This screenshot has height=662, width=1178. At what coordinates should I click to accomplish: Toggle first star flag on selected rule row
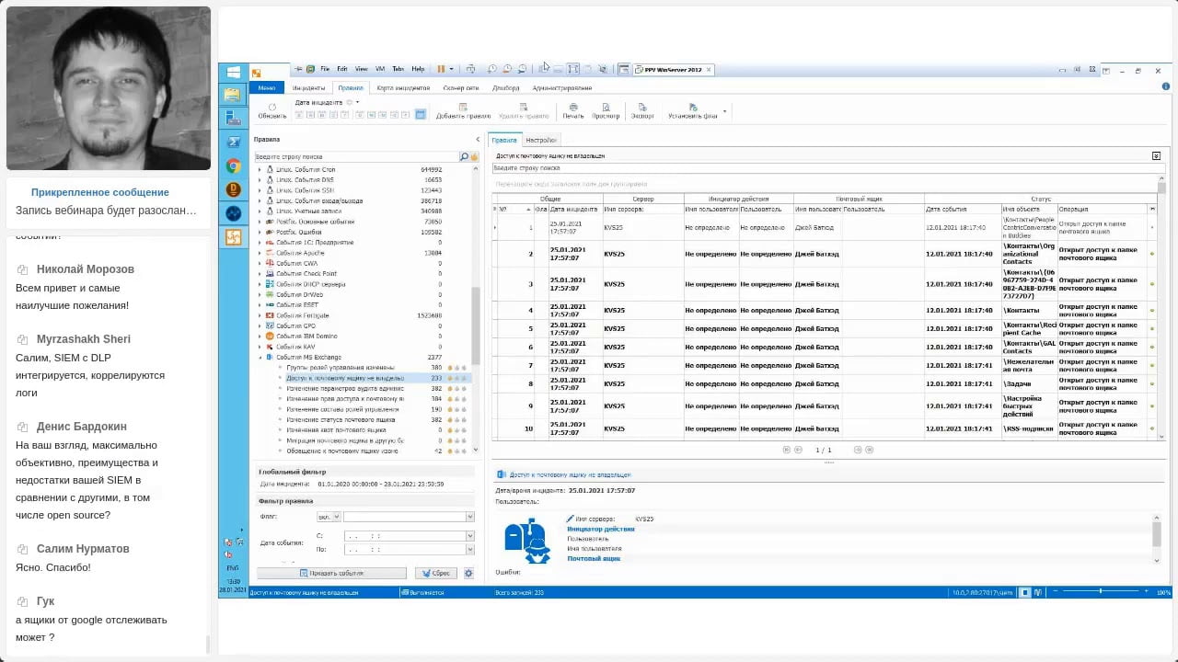(x=450, y=378)
